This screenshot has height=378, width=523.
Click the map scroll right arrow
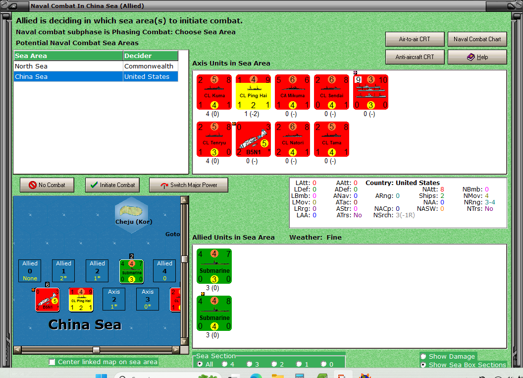pos(176,350)
